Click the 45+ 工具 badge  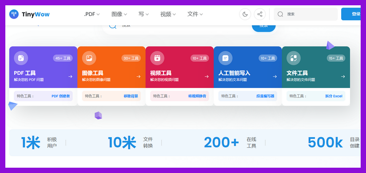tap(63, 58)
